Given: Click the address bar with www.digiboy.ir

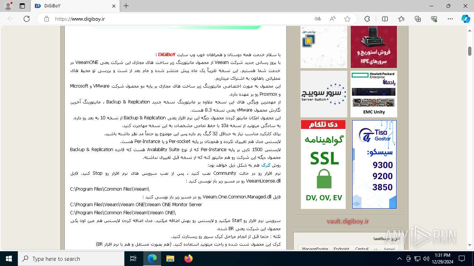Looking at the screenshot, I should (x=178, y=19).
